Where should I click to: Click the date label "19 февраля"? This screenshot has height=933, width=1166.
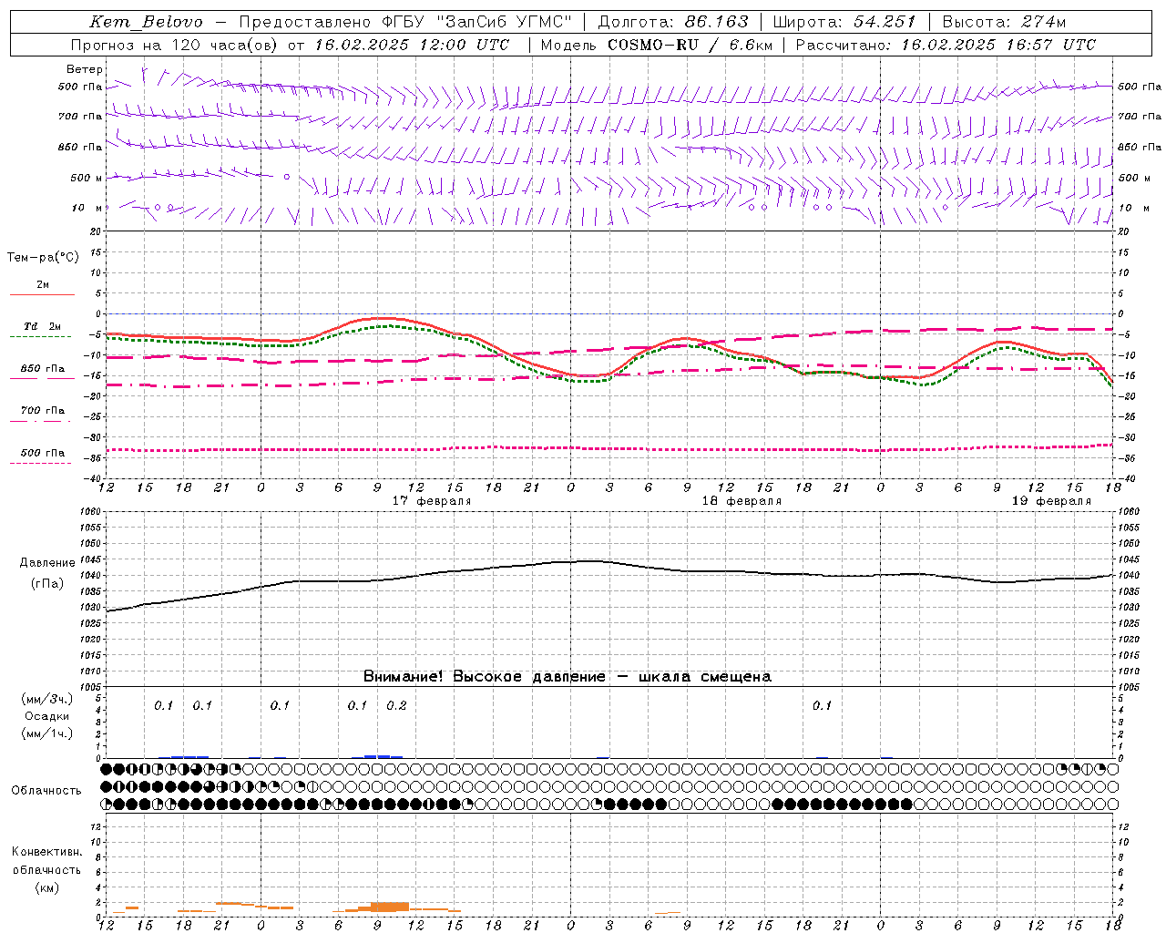(1051, 501)
